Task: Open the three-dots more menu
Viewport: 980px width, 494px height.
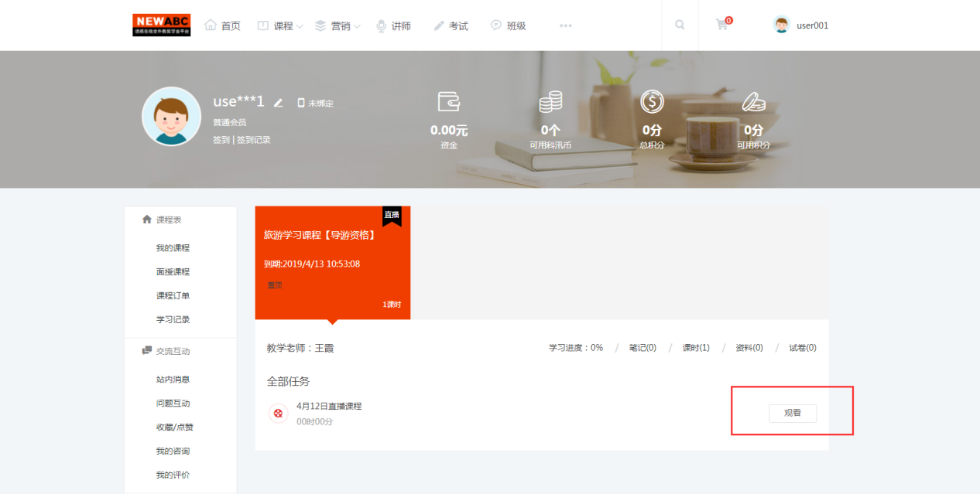Action: coord(566,26)
